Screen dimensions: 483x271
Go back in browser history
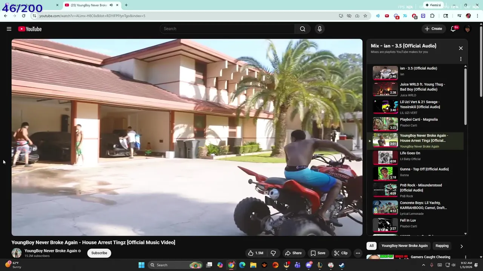tap(5, 16)
